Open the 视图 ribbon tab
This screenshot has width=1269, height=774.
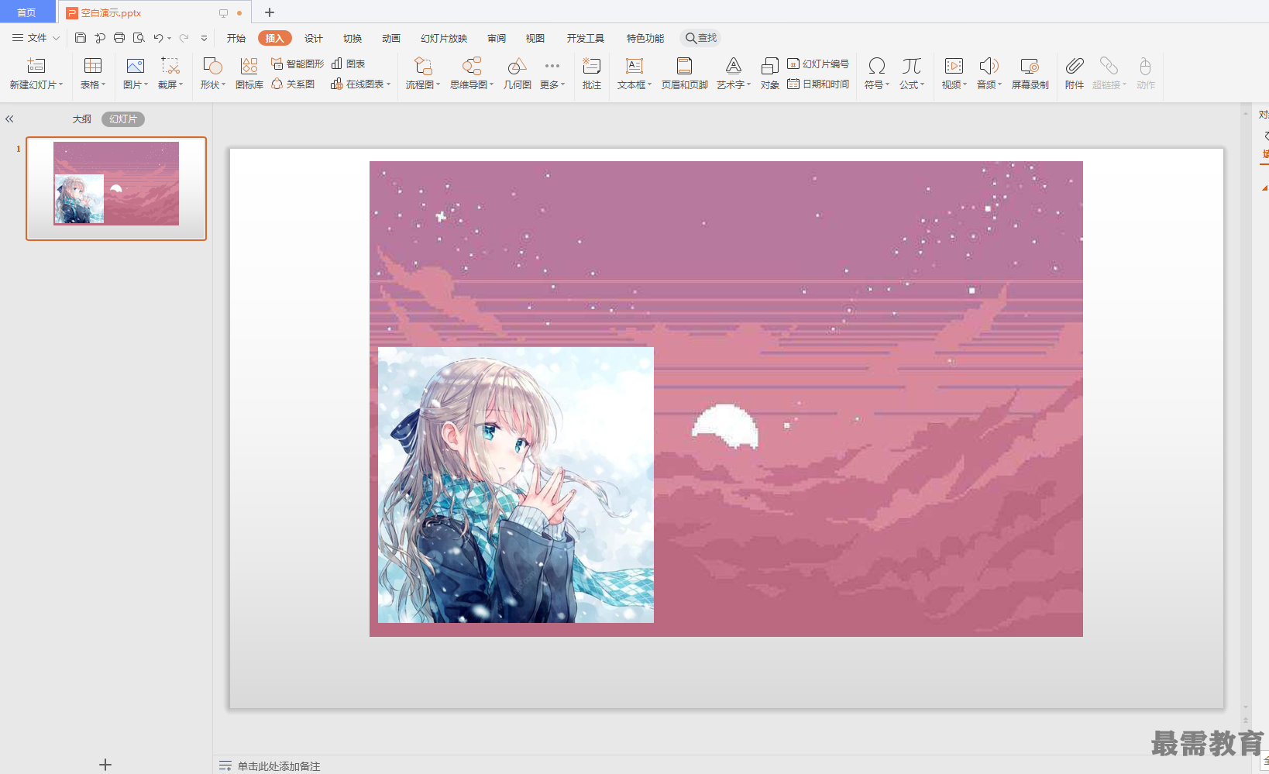[x=535, y=38]
